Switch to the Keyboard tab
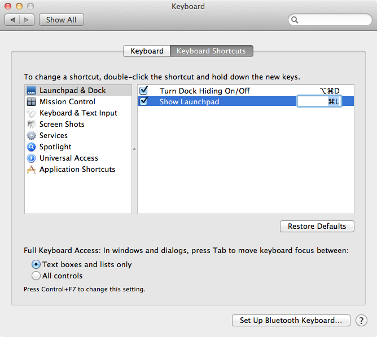 (147, 51)
